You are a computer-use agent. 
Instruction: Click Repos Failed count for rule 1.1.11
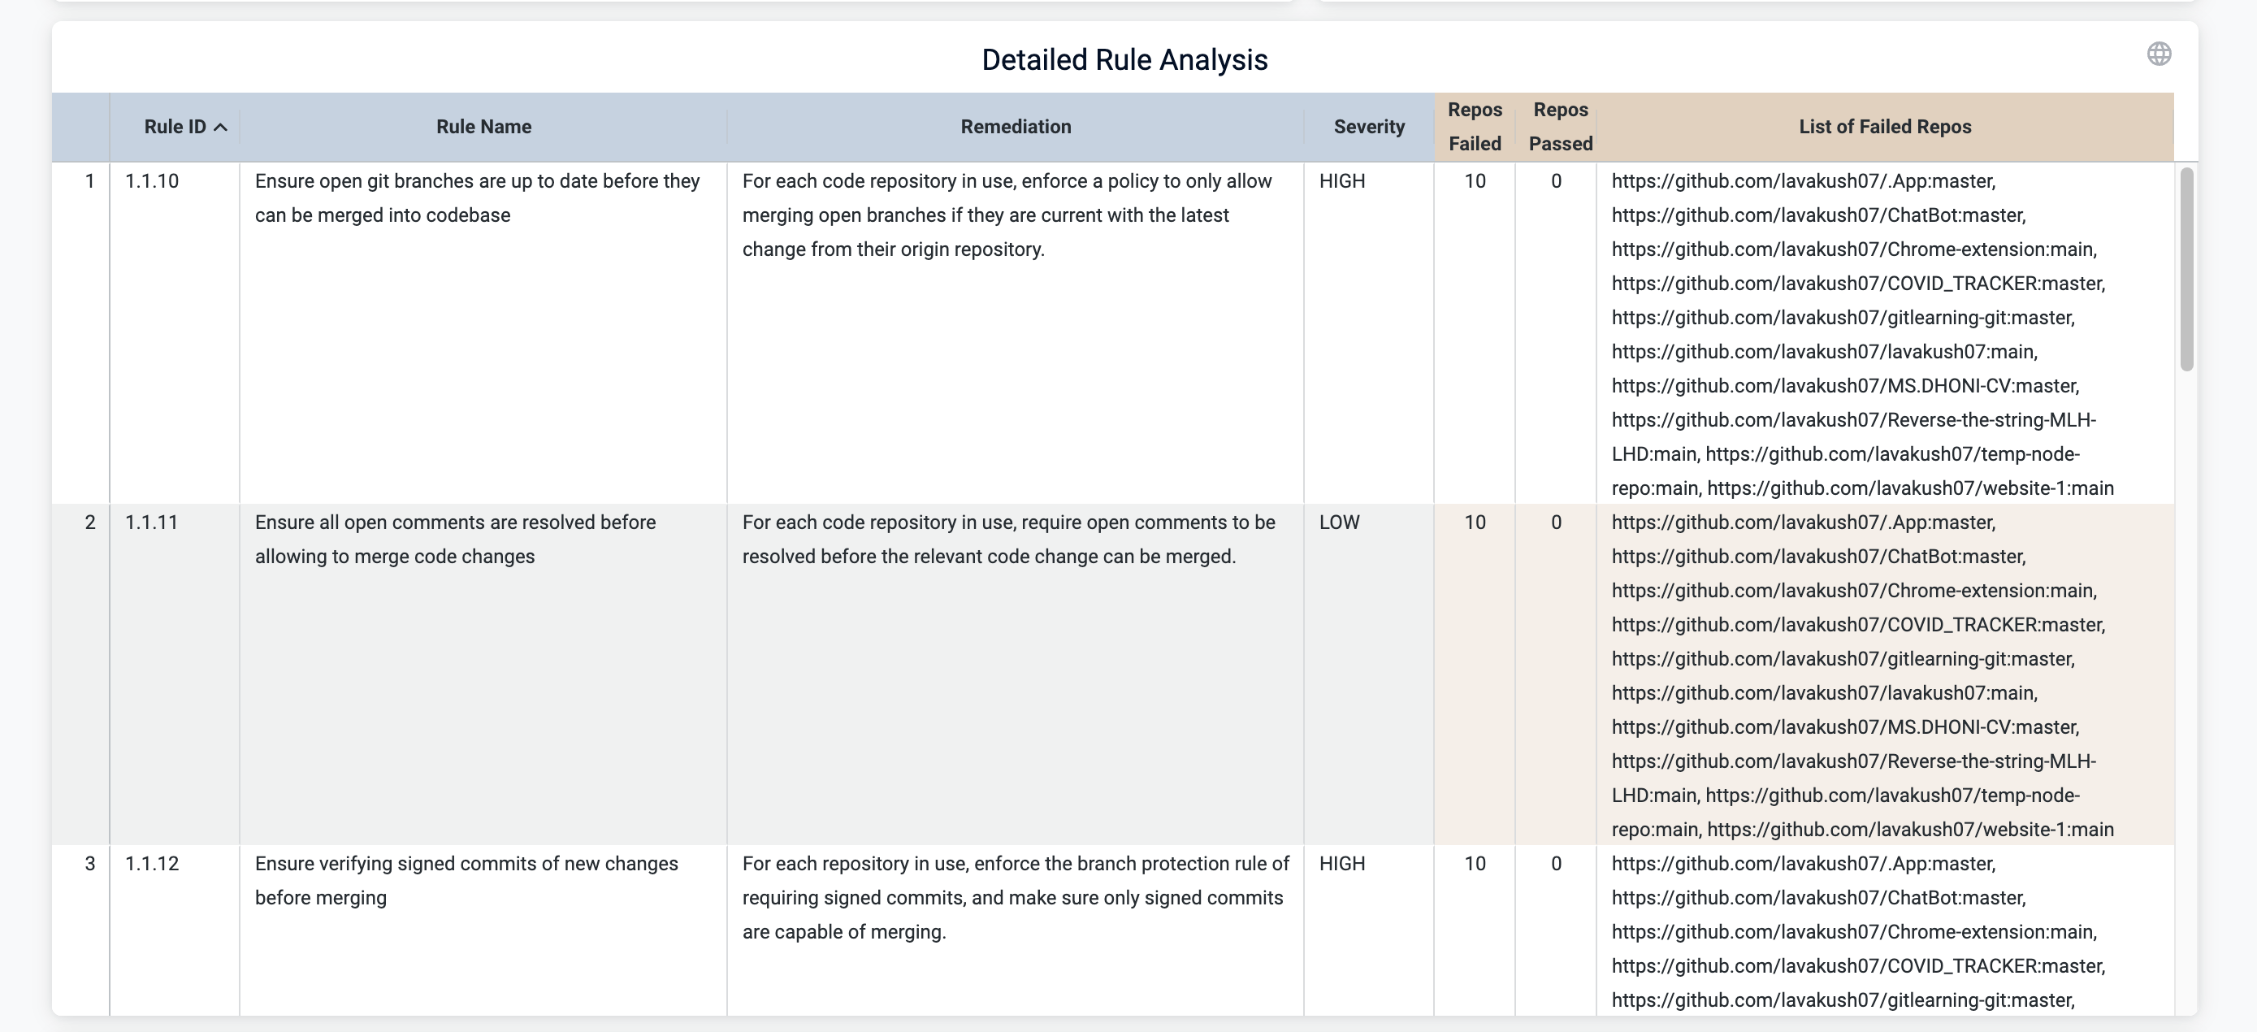tap(1474, 523)
